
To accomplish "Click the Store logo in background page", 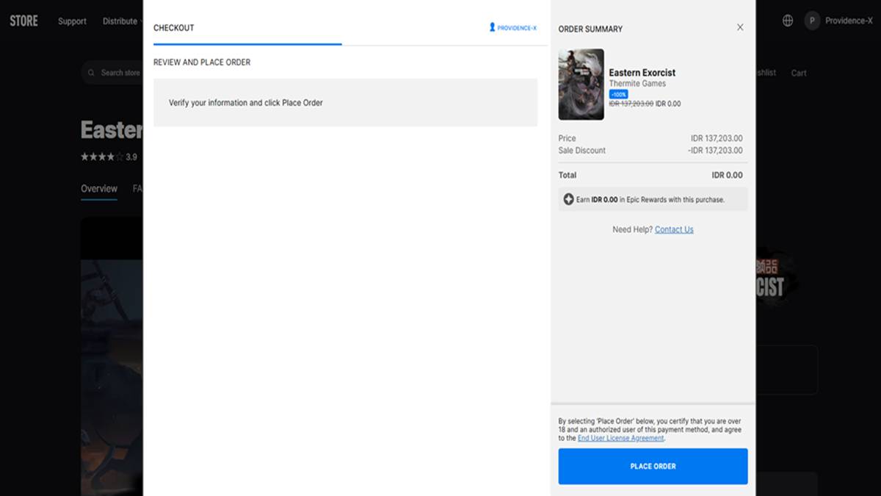I will (x=23, y=21).
